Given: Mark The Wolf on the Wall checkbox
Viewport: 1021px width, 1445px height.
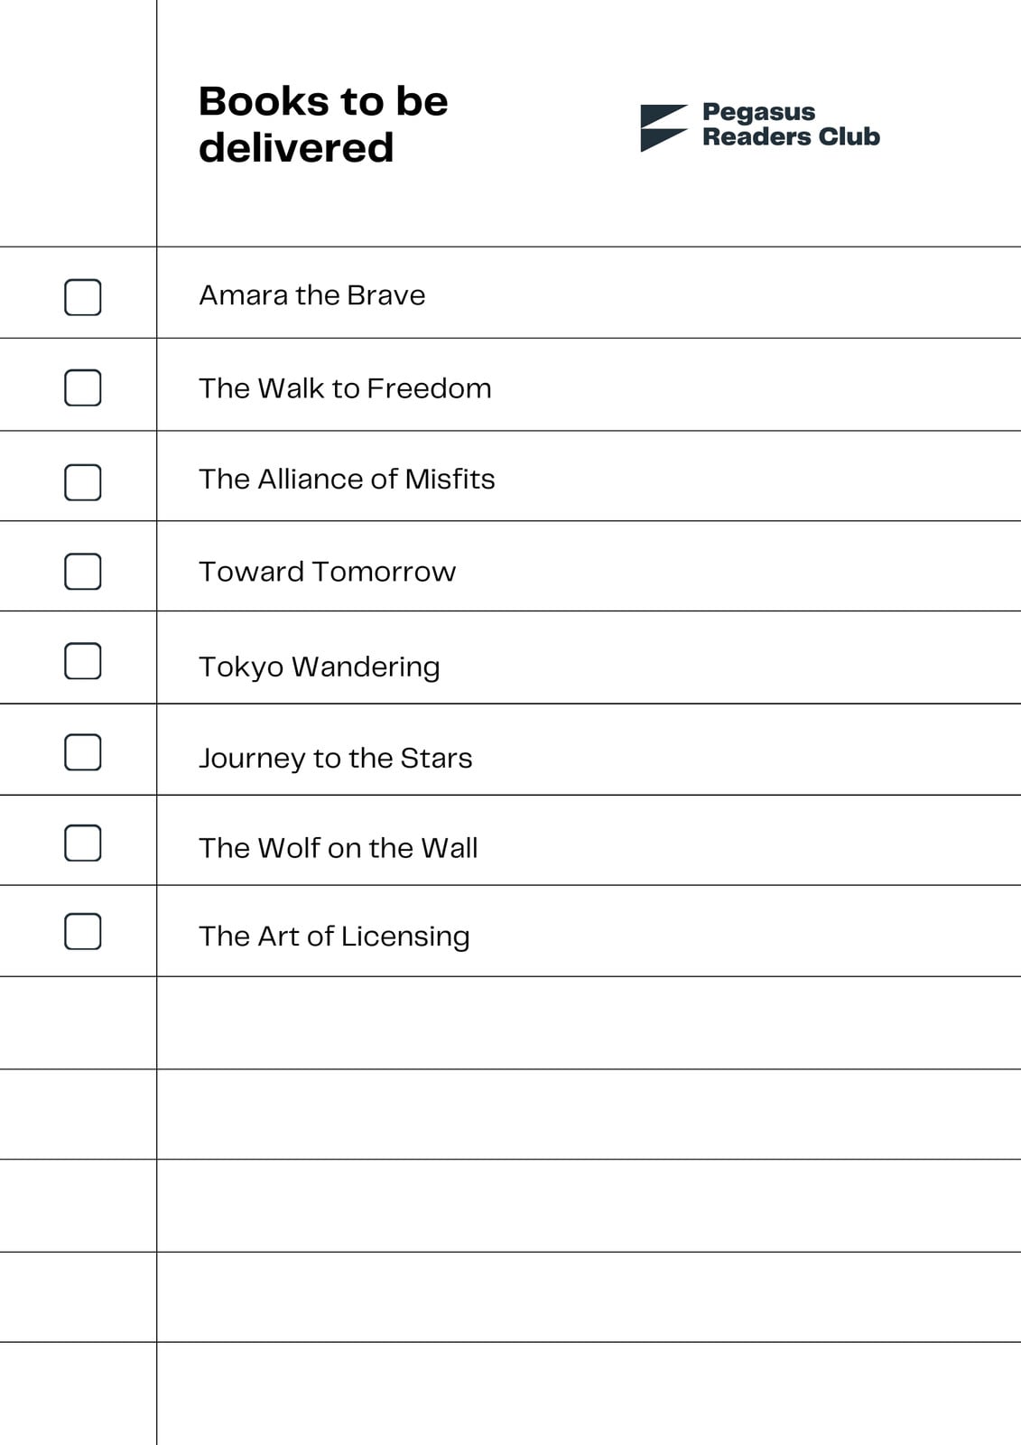Looking at the screenshot, I should 83,843.
